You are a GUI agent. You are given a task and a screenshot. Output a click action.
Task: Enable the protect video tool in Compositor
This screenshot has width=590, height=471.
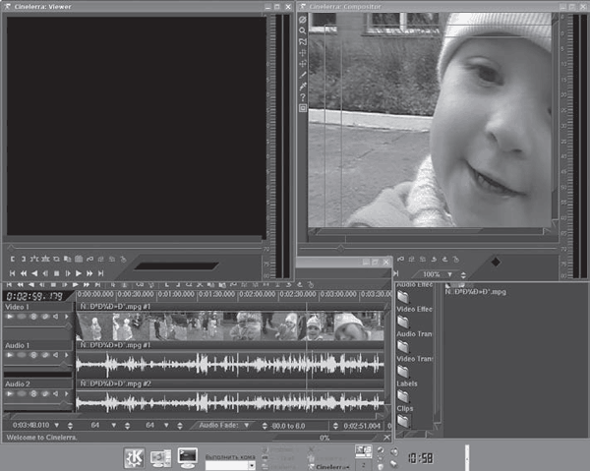click(x=303, y=20)
